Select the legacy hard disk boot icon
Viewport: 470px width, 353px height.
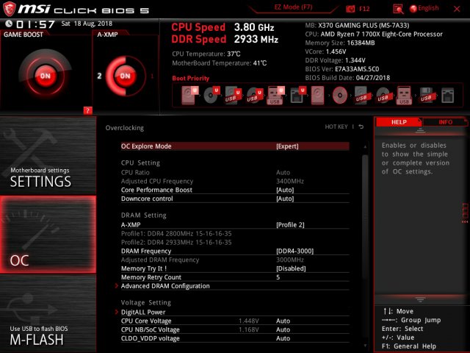[317, 96]
